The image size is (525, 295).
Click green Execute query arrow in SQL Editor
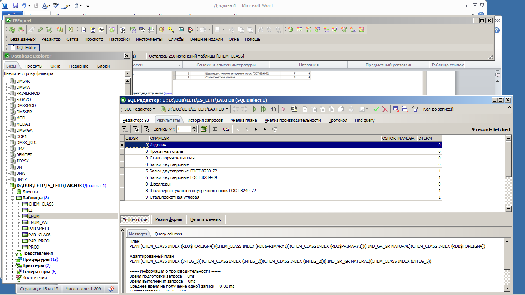click(254, 109)
